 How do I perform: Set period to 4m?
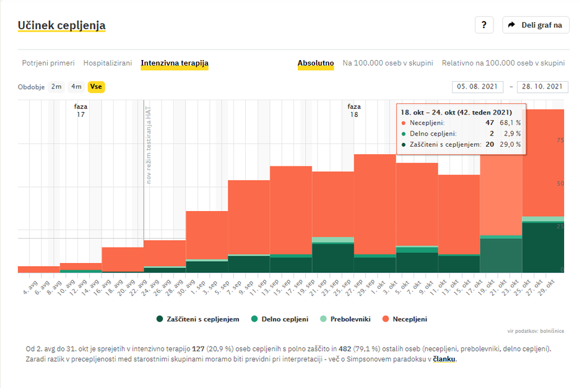point(76,87)
